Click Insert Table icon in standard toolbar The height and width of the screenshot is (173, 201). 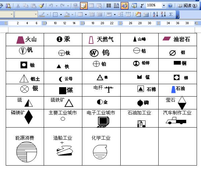point(91,6)
